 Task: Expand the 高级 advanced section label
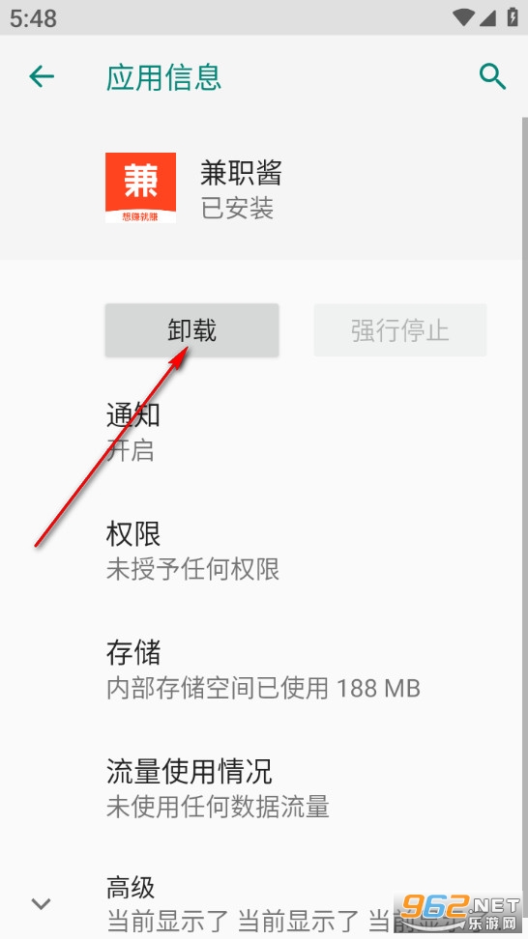(x=131, y=888)
